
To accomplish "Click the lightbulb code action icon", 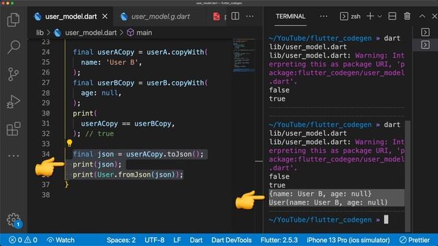I will [x=70, y=143].
